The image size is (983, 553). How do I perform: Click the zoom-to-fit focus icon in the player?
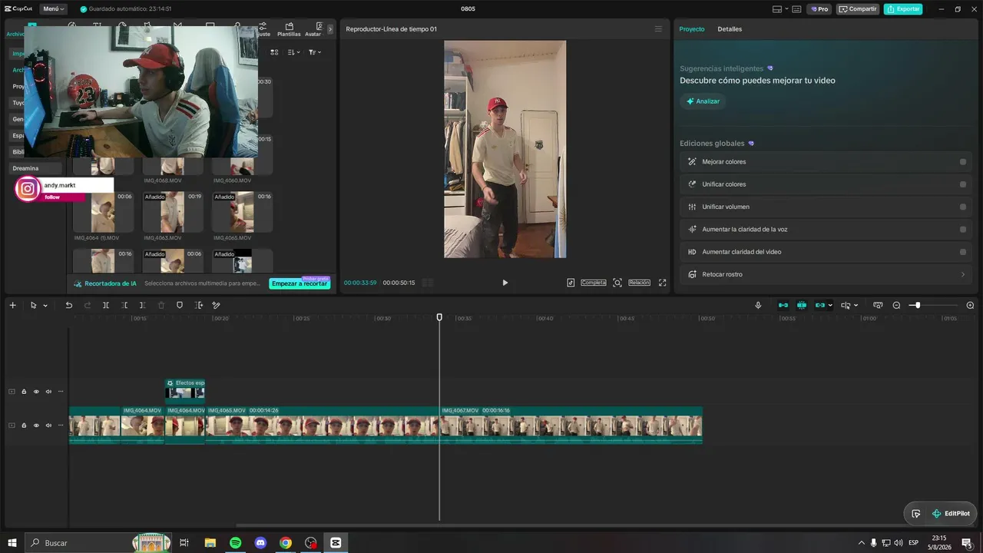tap(617, 283)
